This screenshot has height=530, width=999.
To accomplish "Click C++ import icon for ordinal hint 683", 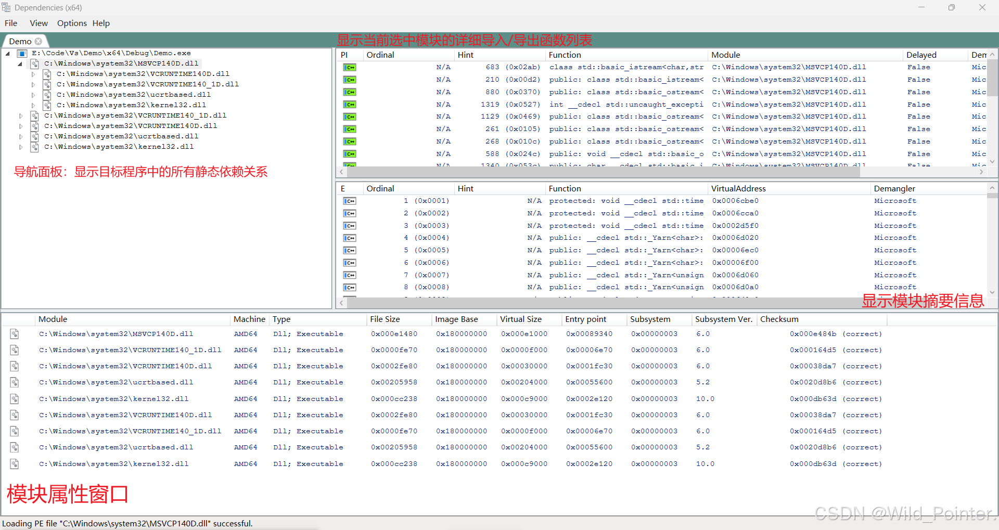I will tap(350, 67).
